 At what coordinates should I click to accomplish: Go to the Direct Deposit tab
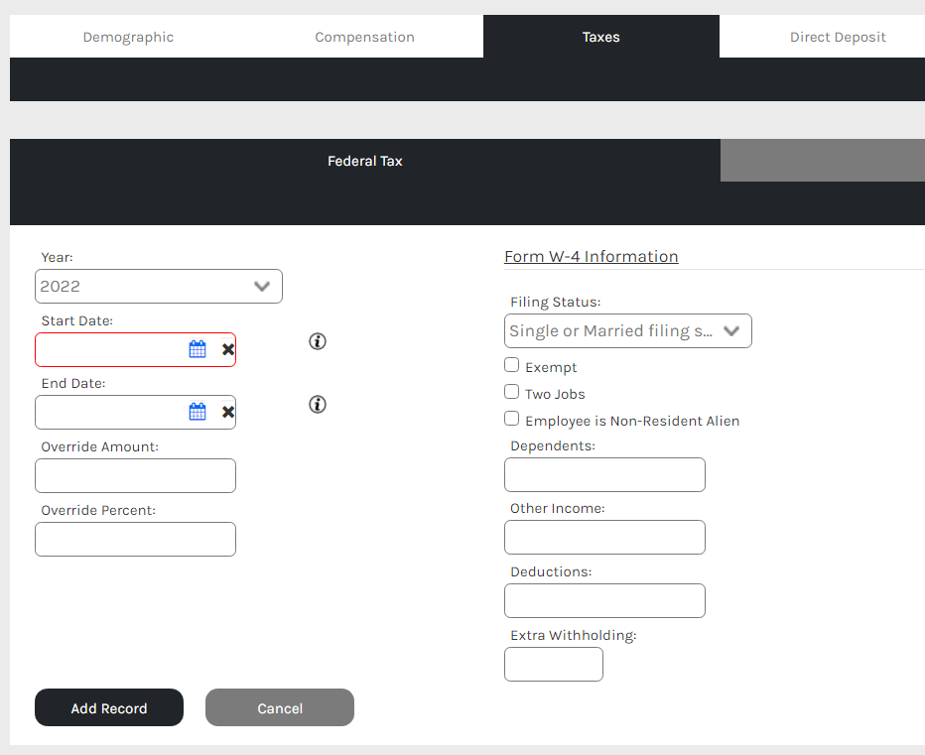pos(838,37)
